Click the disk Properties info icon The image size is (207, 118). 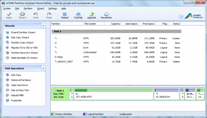pos(8,100)
